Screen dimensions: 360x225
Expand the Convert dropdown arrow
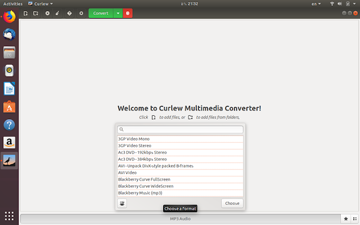pyautogui.click(x=118, y=13)
